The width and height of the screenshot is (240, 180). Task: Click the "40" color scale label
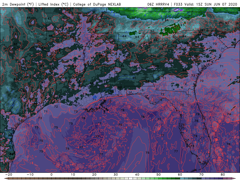[137, 175]
